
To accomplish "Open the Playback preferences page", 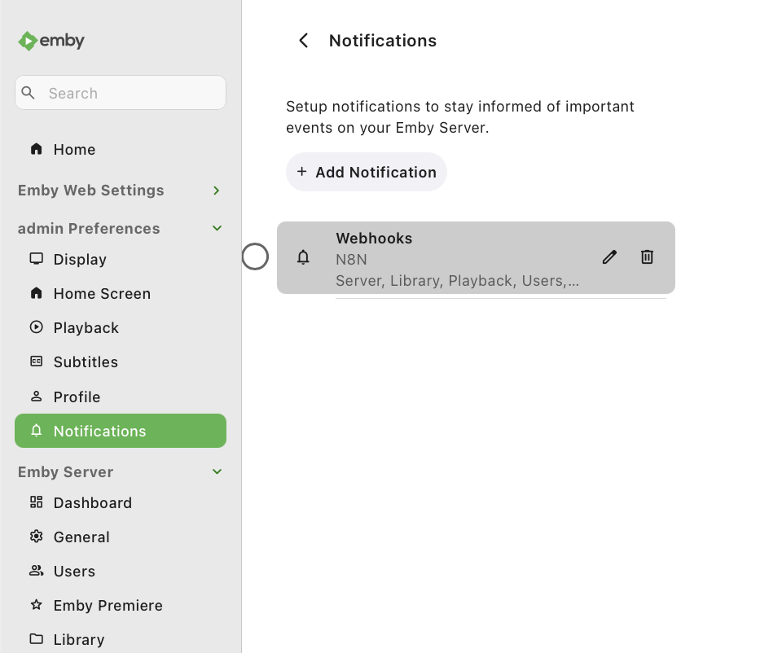I will point(86,327).
